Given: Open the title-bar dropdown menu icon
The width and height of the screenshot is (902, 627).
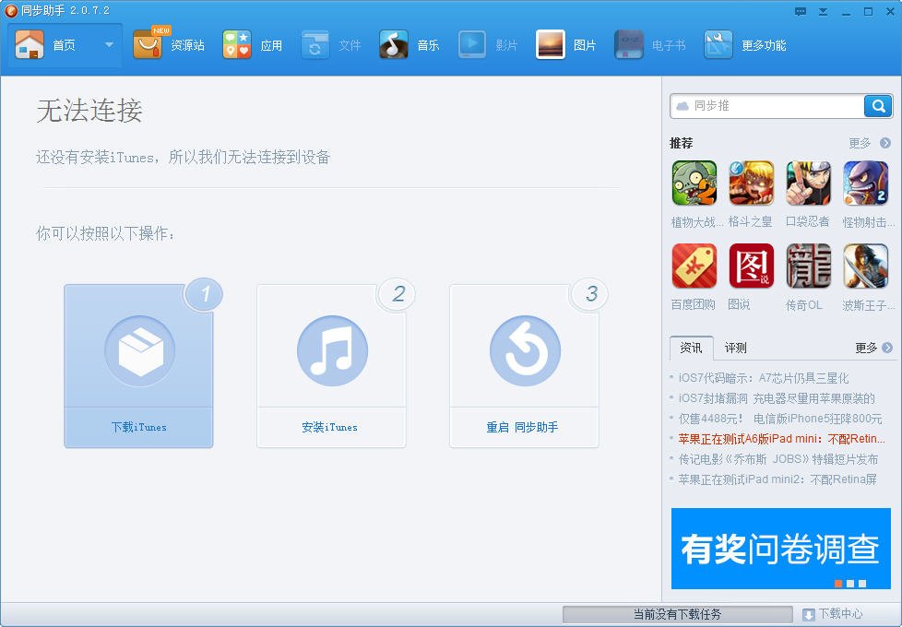Looking at the screenshot, I should tap(824, 11).
